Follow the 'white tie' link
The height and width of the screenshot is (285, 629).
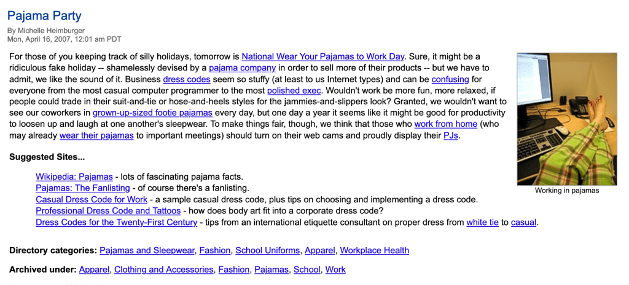pos(482,222)
